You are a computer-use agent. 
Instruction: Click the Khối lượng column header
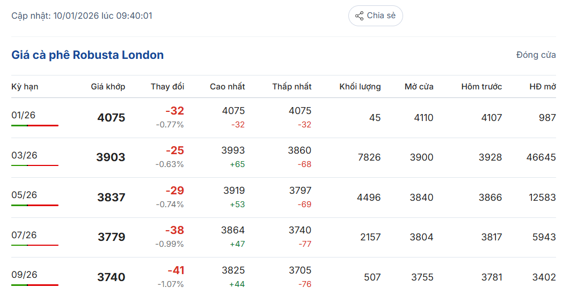tap(360, 87)
